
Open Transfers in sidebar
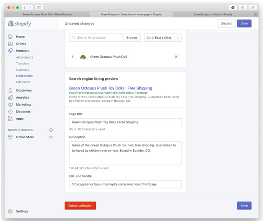[23, 64]
